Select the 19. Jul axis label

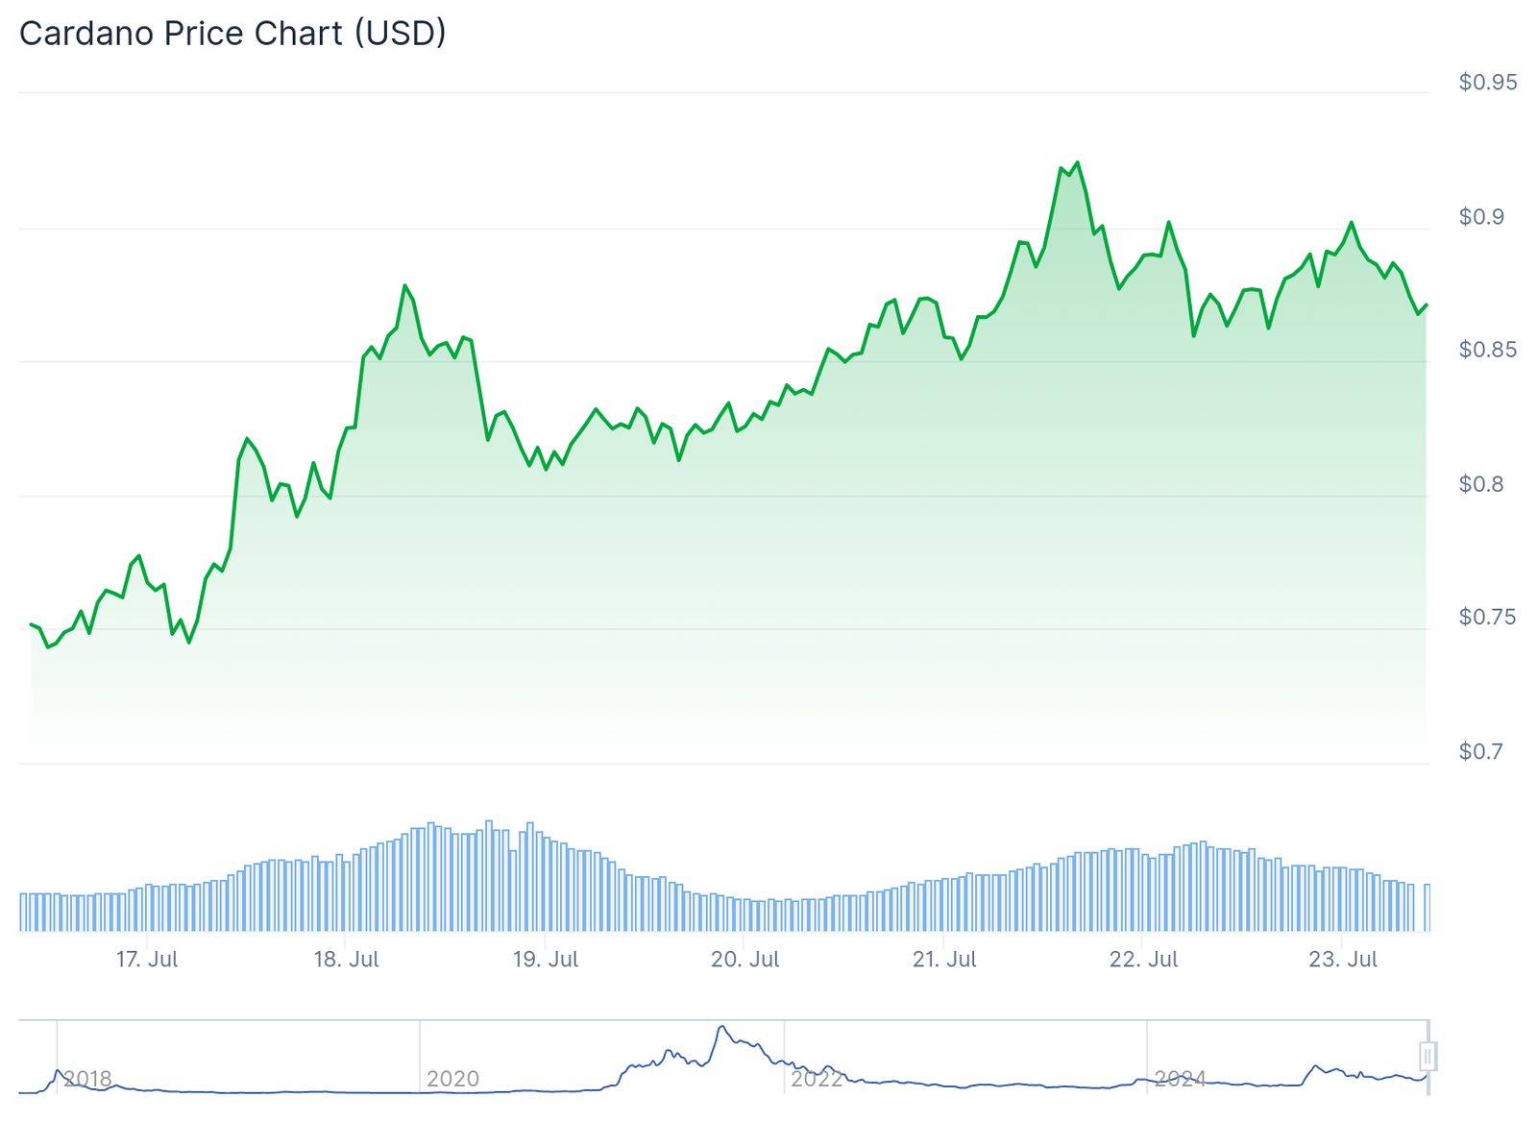(x=545, y=959)
